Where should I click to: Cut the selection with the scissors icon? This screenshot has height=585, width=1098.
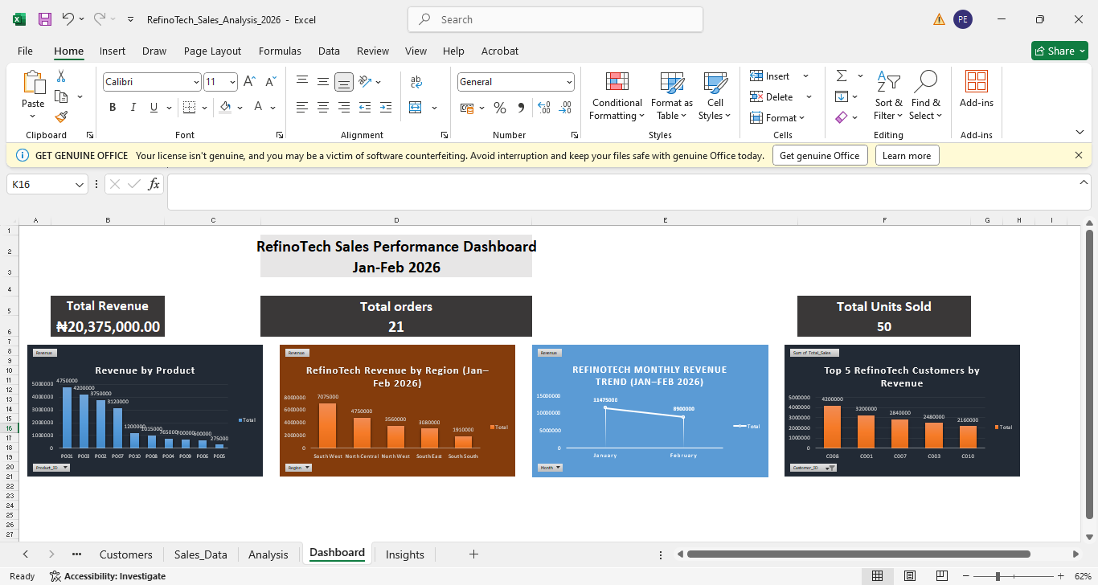tap(60, 76)
